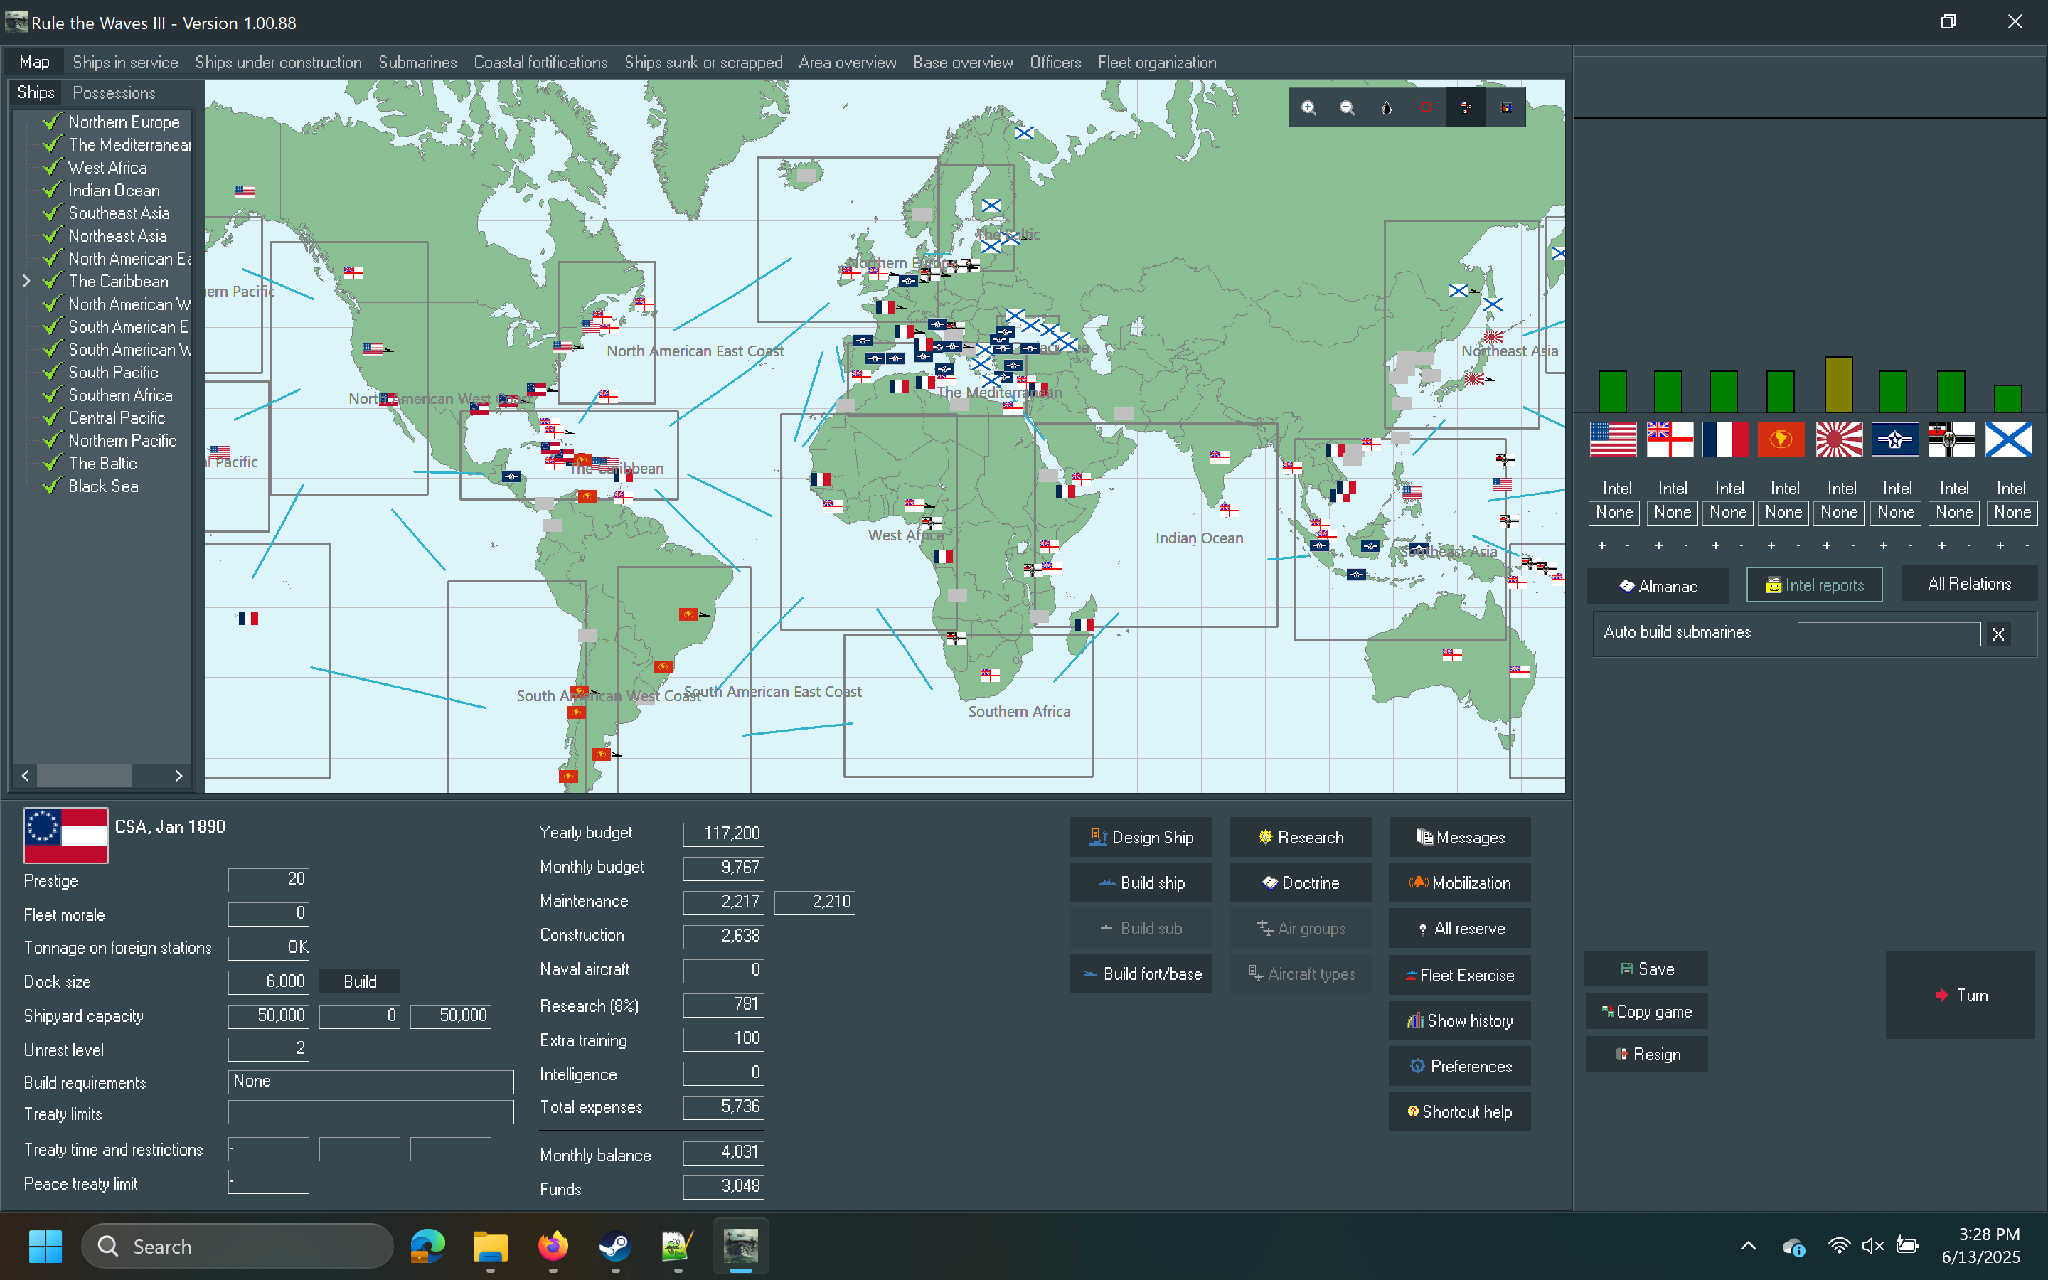This screenshot has height=1280, width=2048.
Task: Click the Research button
Action: 1300,837
